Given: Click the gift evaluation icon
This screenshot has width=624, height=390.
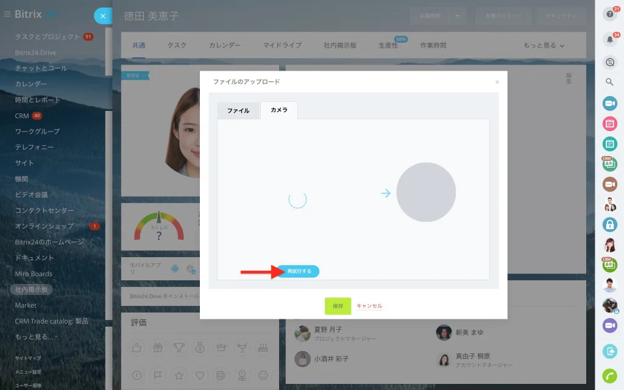Looking at the screenshot, I should pos(158,348).
